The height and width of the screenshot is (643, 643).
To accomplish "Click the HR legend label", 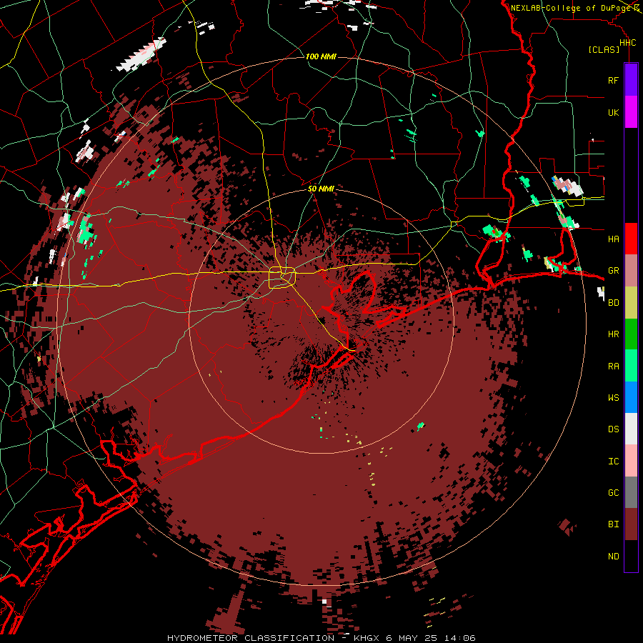I will click(613, 334).
